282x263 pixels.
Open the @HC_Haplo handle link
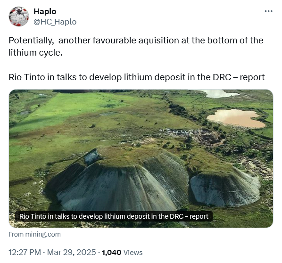pos(55,22)
